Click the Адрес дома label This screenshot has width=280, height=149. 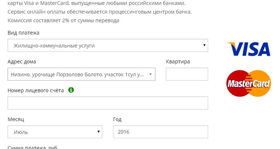pos(22,61)
